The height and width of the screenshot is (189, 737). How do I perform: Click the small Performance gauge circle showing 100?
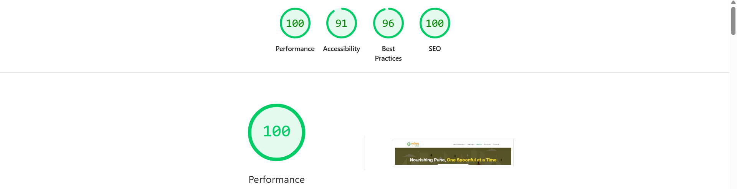(x=295, y=23)
